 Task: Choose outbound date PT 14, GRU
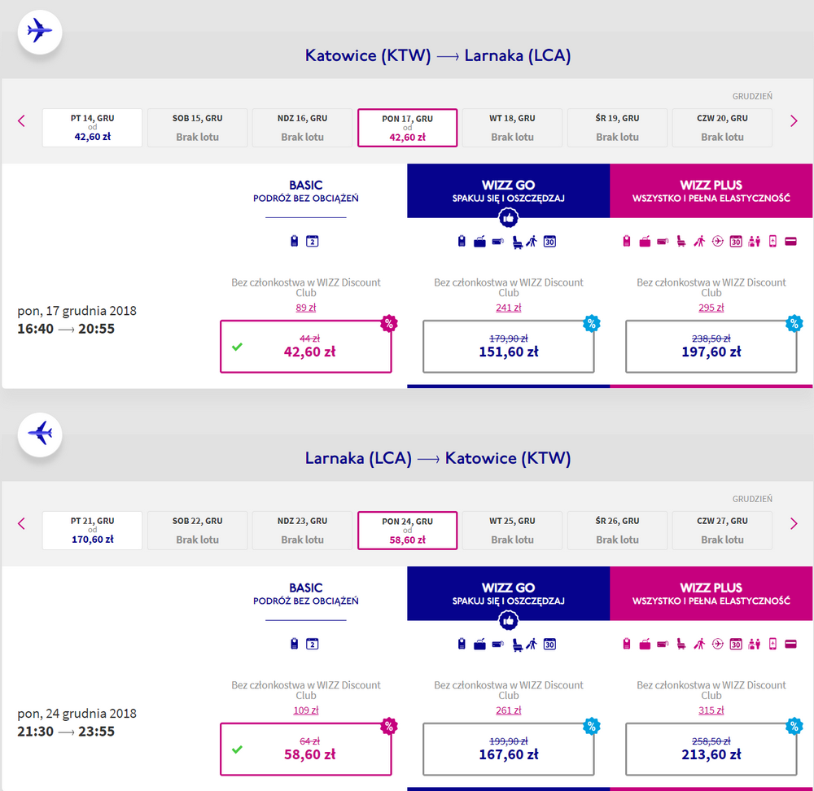92,128
